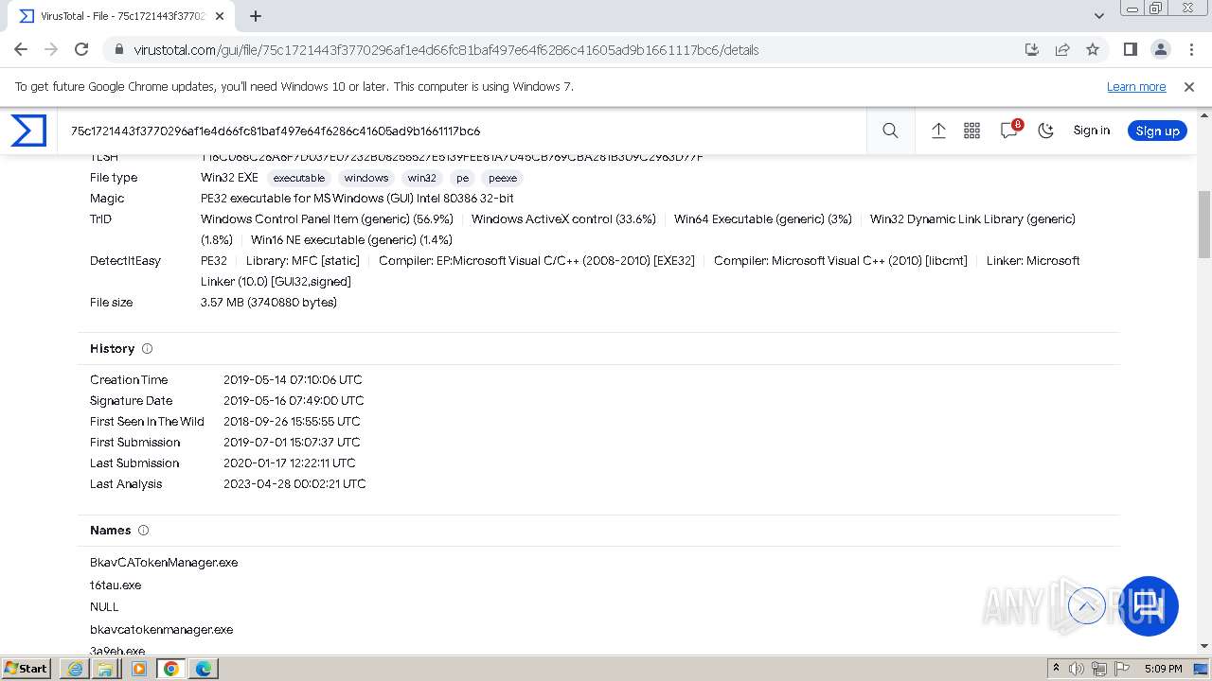Viewport: 1212px width, 681px height.
Task: Click the Magic PE32 executable description
Action: (x=357, y=199)
